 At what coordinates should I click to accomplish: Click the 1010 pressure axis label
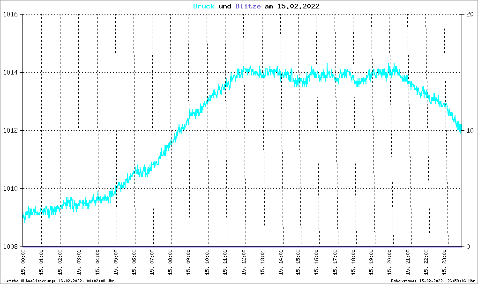(10, 189)
